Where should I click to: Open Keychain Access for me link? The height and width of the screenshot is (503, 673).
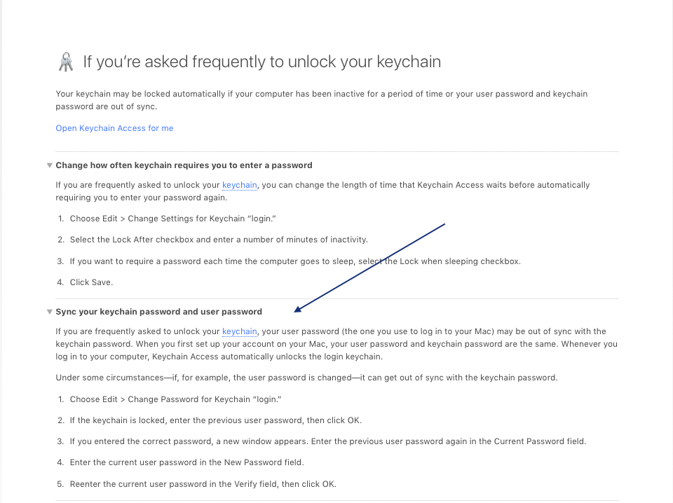[114, 128]
